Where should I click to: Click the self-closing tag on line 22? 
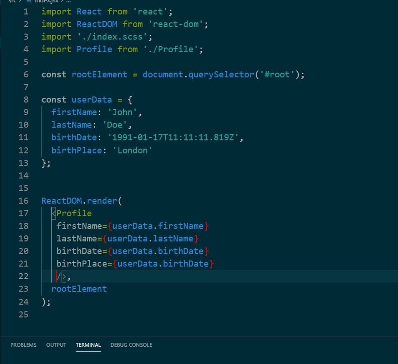click(x=61, y=276)
